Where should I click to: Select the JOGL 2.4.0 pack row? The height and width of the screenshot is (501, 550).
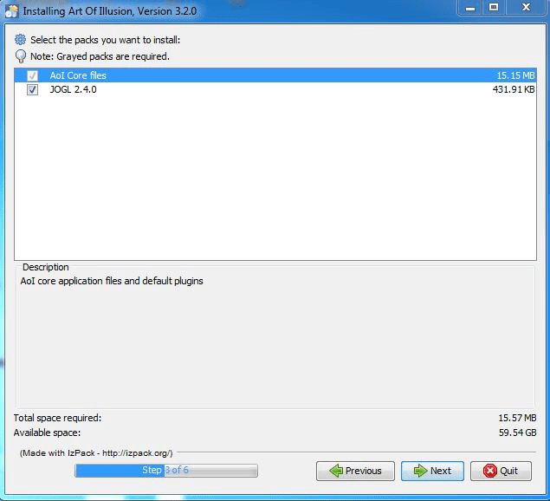click(275, 89)
